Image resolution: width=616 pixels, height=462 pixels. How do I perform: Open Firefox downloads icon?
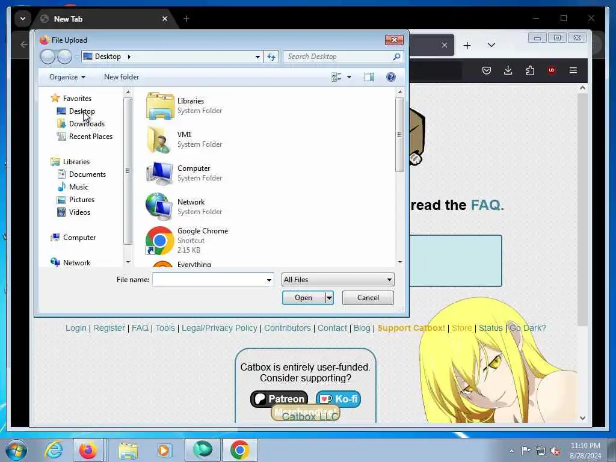point(508,70)
